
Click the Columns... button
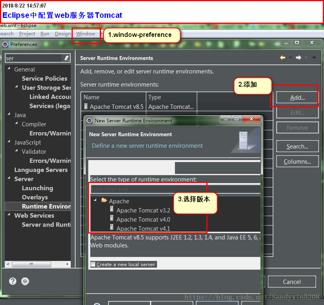(x=297, y=161)
